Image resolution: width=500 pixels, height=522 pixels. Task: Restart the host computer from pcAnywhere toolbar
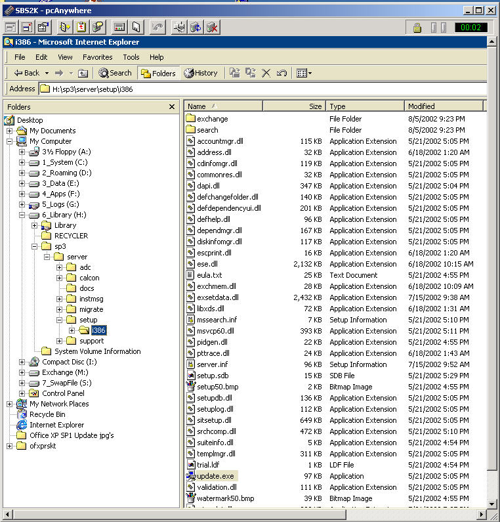196,28
